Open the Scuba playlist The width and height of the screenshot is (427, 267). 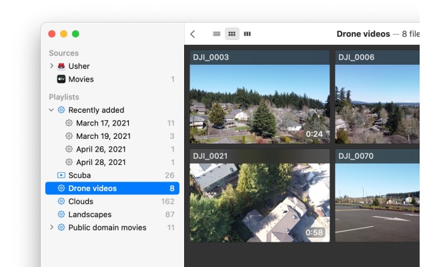pos(112,175)
